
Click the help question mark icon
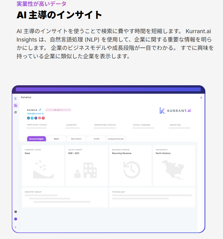[x=16, y=212]
